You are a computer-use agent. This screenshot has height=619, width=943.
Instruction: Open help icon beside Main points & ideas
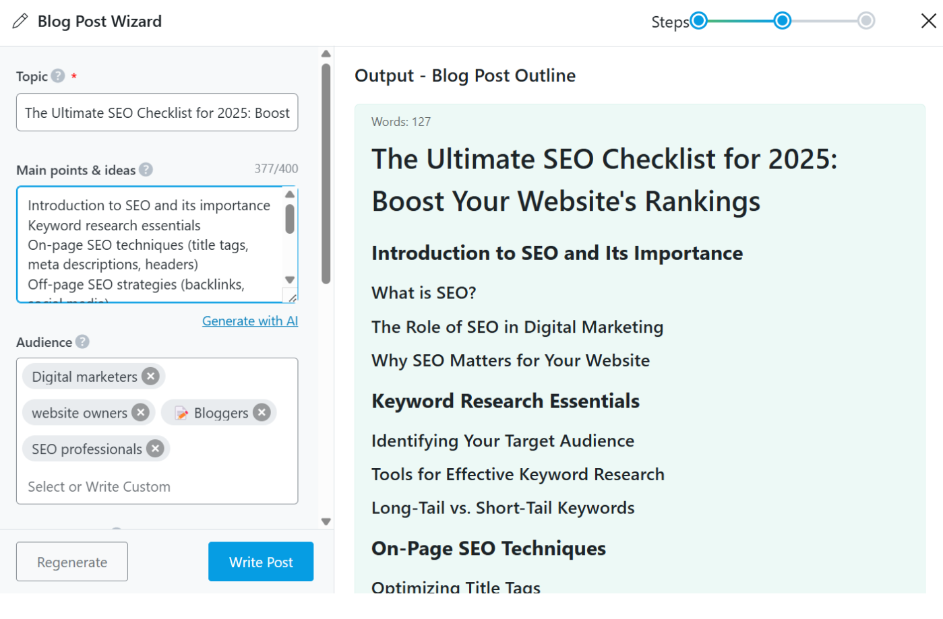click(146, 170)
